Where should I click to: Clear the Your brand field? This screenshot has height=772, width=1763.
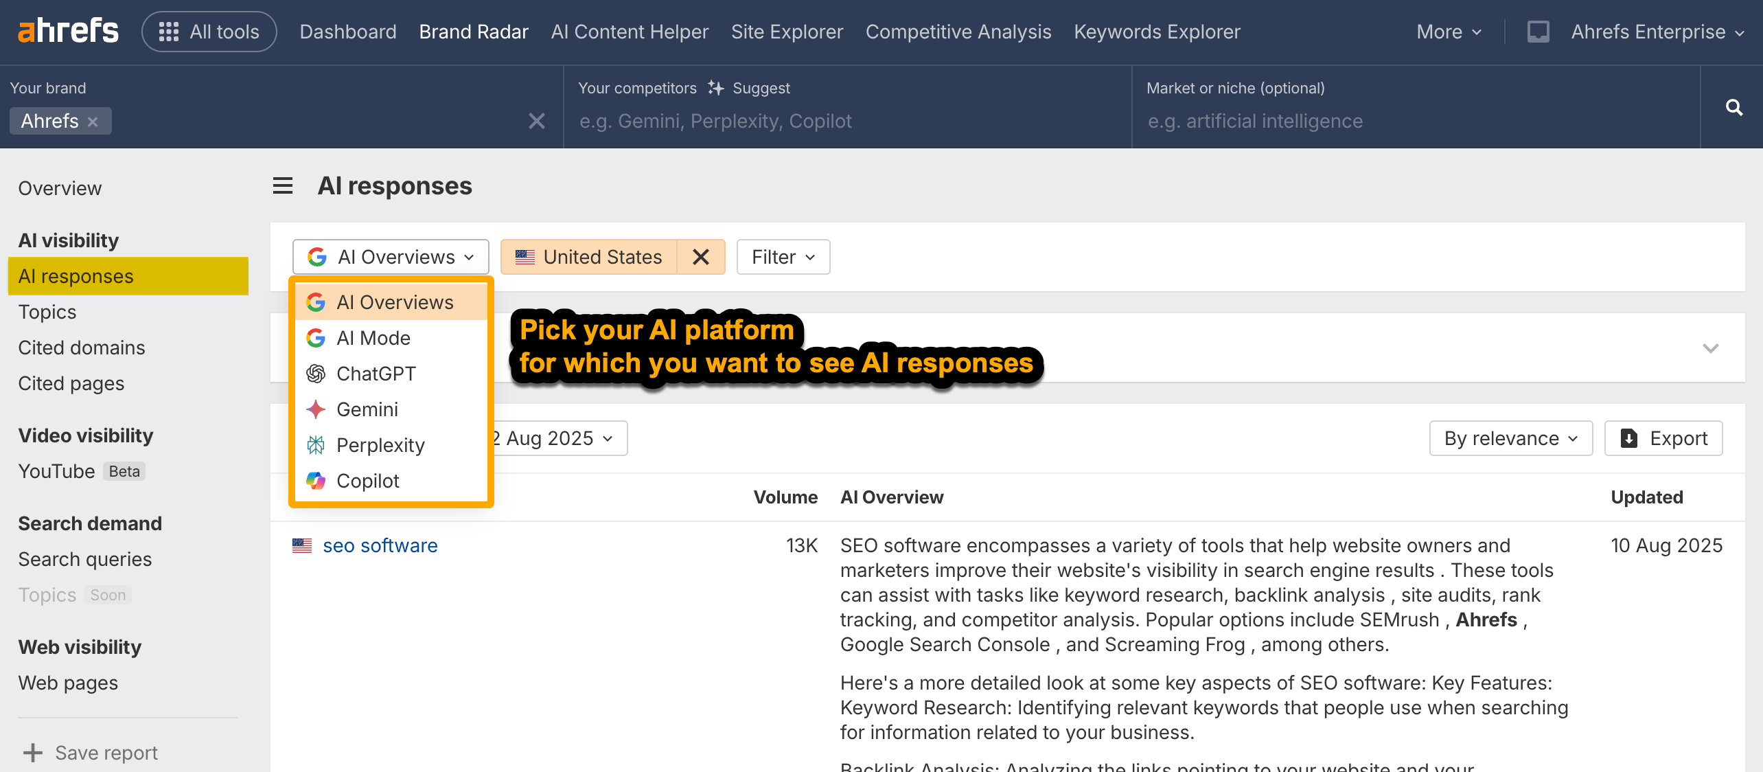click(536, 122)
